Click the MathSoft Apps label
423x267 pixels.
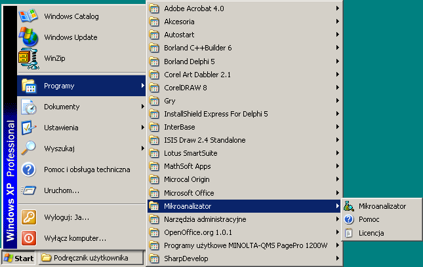tap(188, 166)
